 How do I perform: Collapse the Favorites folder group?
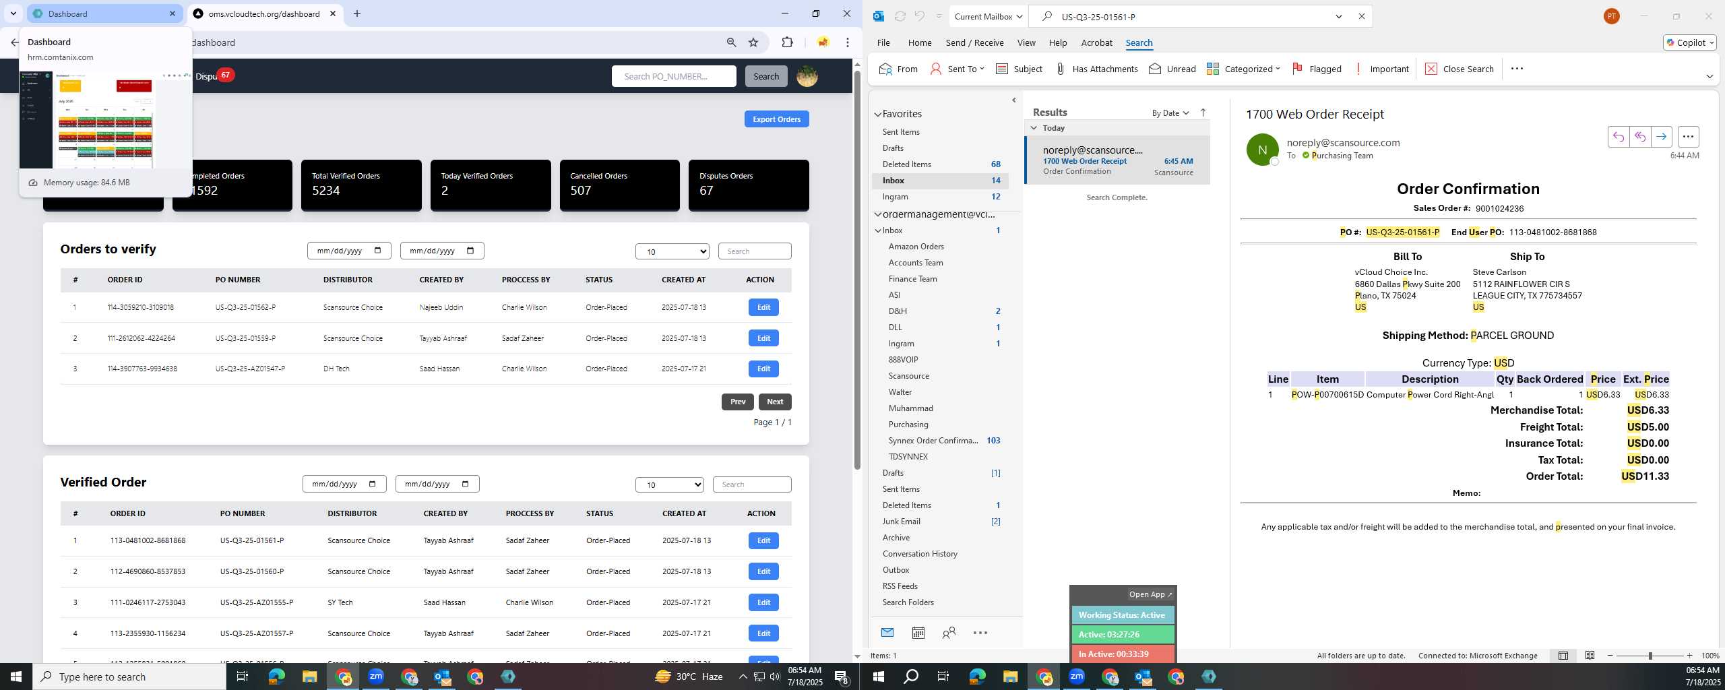pyautogui.click(x=878, y=115)
